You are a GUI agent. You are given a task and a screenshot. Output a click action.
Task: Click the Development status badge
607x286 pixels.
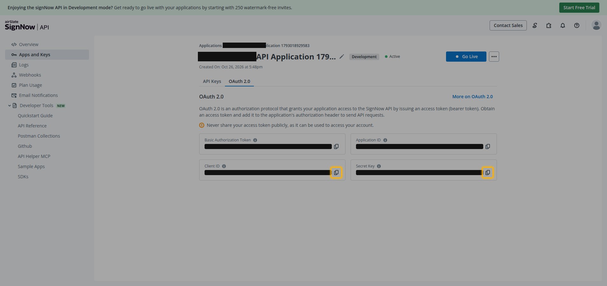pyautogui.click(x=364, y=57)
